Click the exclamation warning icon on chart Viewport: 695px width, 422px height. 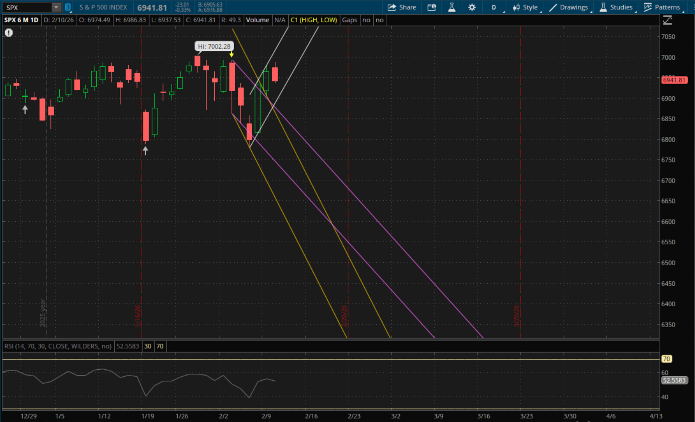[x=9, y=33]
